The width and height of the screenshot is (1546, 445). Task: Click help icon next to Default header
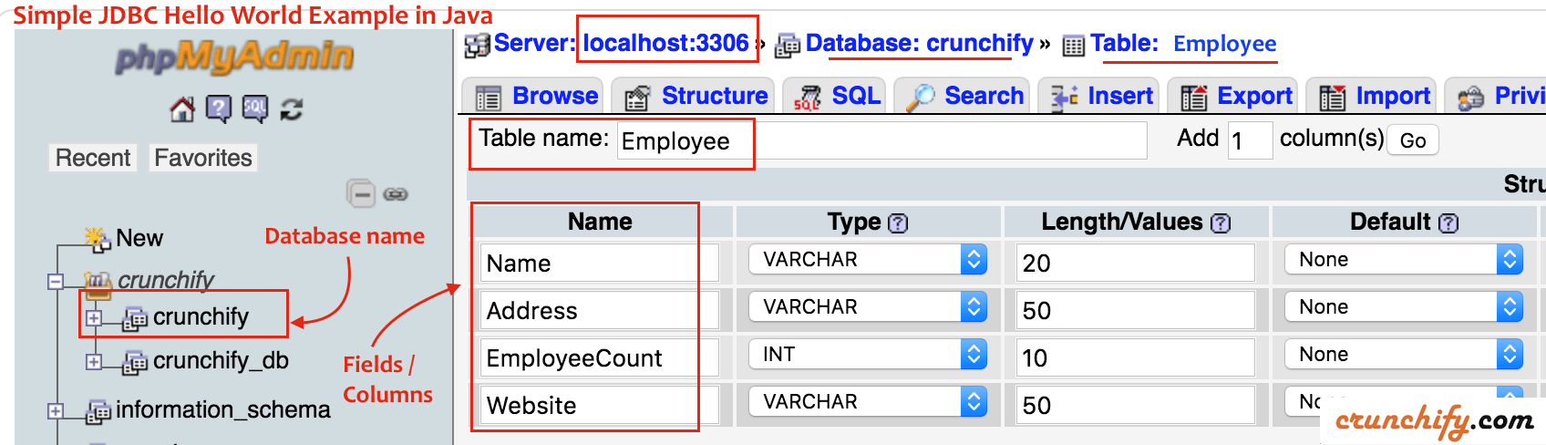[1448, 223]
